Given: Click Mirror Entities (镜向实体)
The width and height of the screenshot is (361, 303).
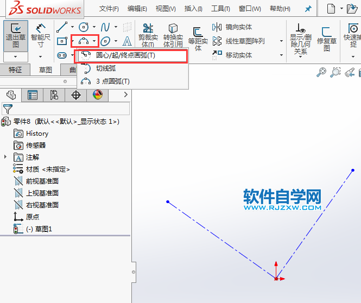Looking at the screenshot, I should pos(232,27).
